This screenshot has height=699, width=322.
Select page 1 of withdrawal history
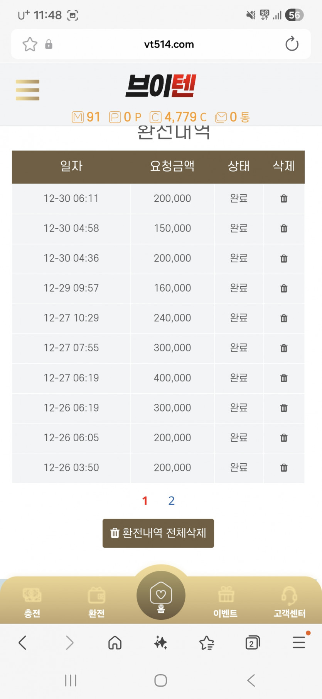(145, 501)
